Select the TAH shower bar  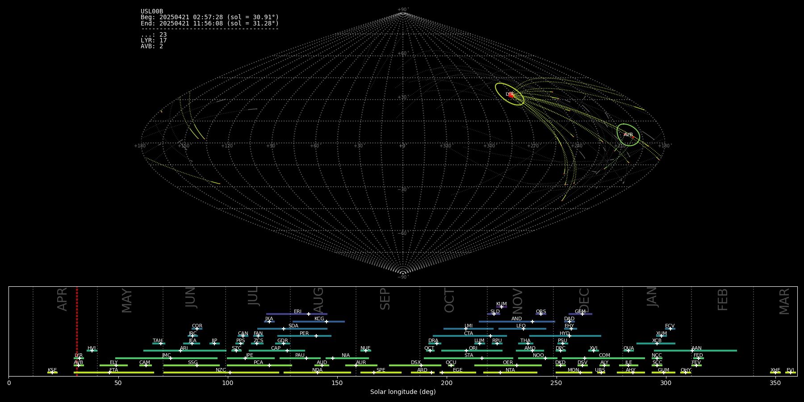coord(159,343)
